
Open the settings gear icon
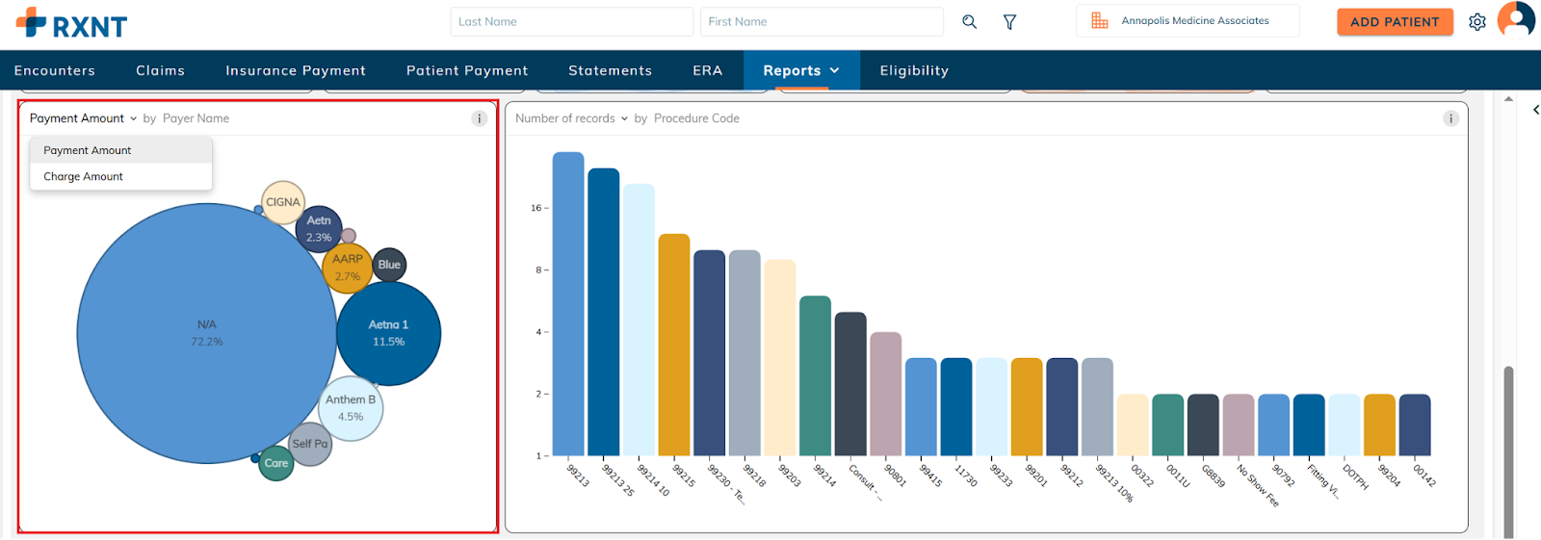click(x=1476, y=21)
